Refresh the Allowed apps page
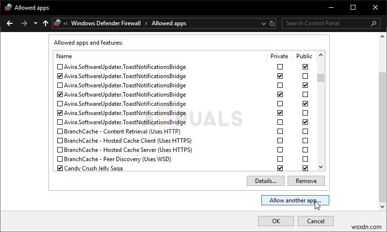The image size is (387, 232). click(272, 23)
